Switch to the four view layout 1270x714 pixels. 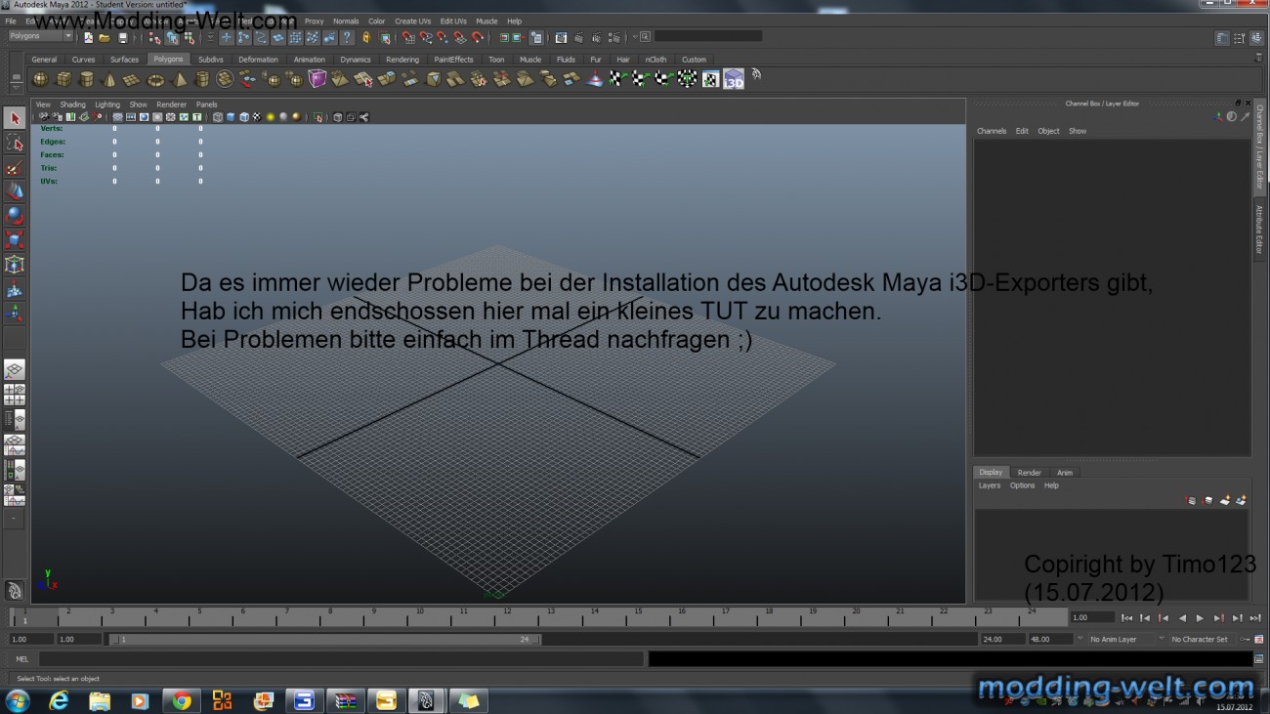[x=14, y=396]
